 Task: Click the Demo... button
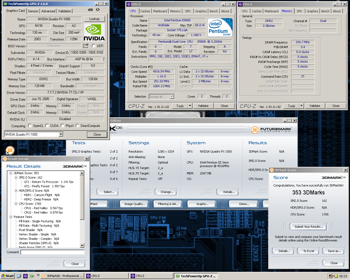pos(244,204)
